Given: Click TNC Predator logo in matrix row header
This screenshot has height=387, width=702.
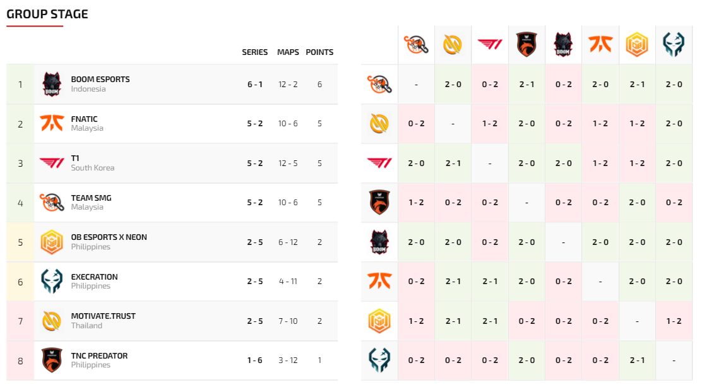Looking at the screenshot, I should coord(379,203).
